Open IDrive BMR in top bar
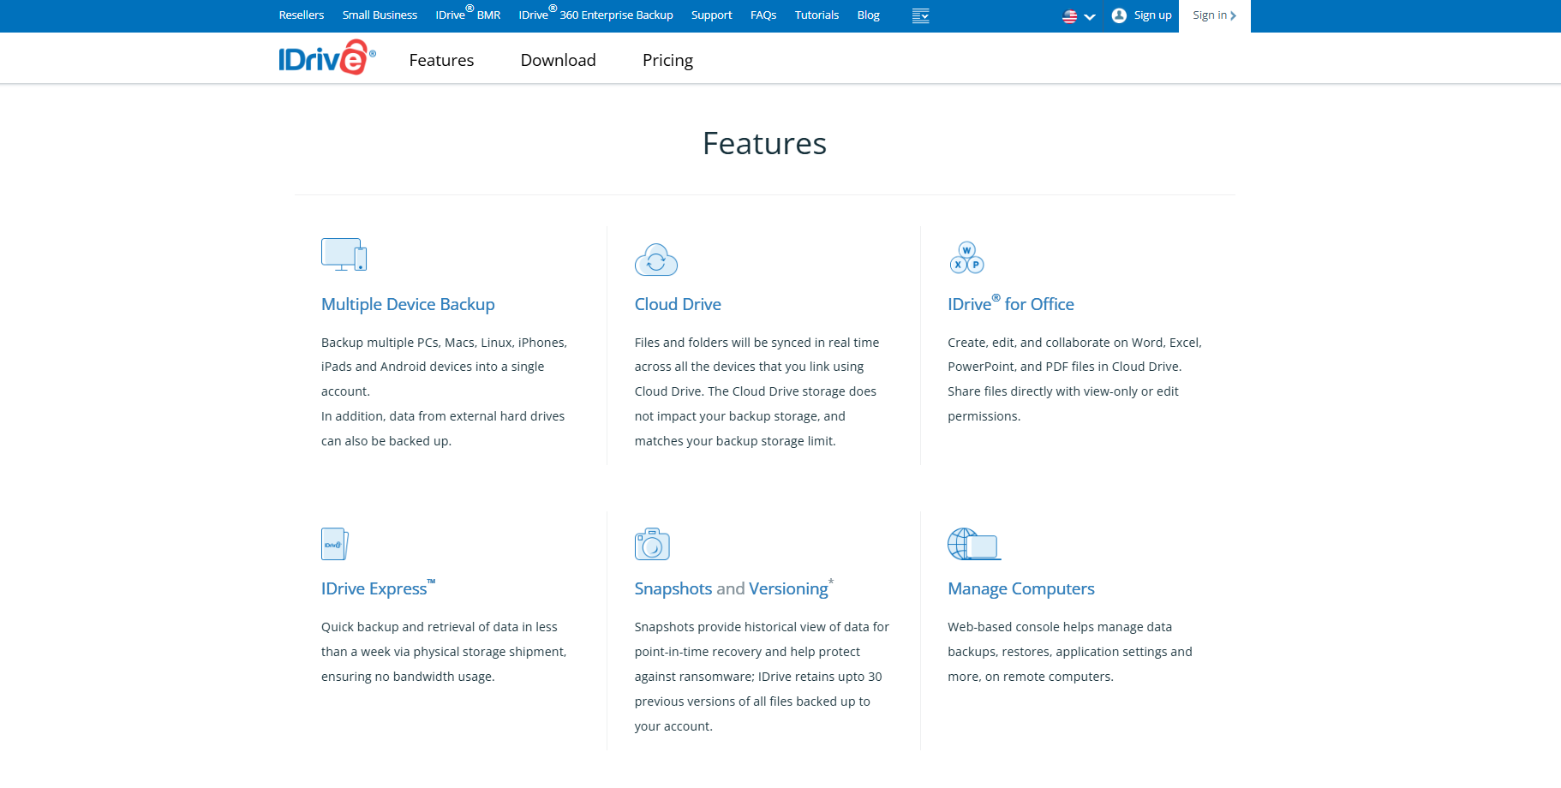Screen dimensions: 1561x788 468,15
